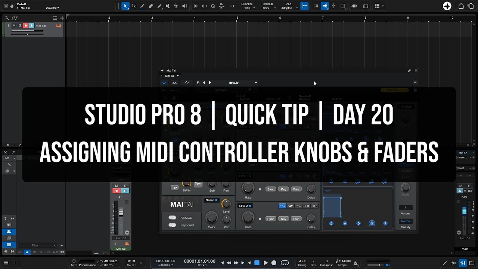Add a track with plus icon
The width and height of the screenshot is (478, 269).
click(x=62, y=18)
